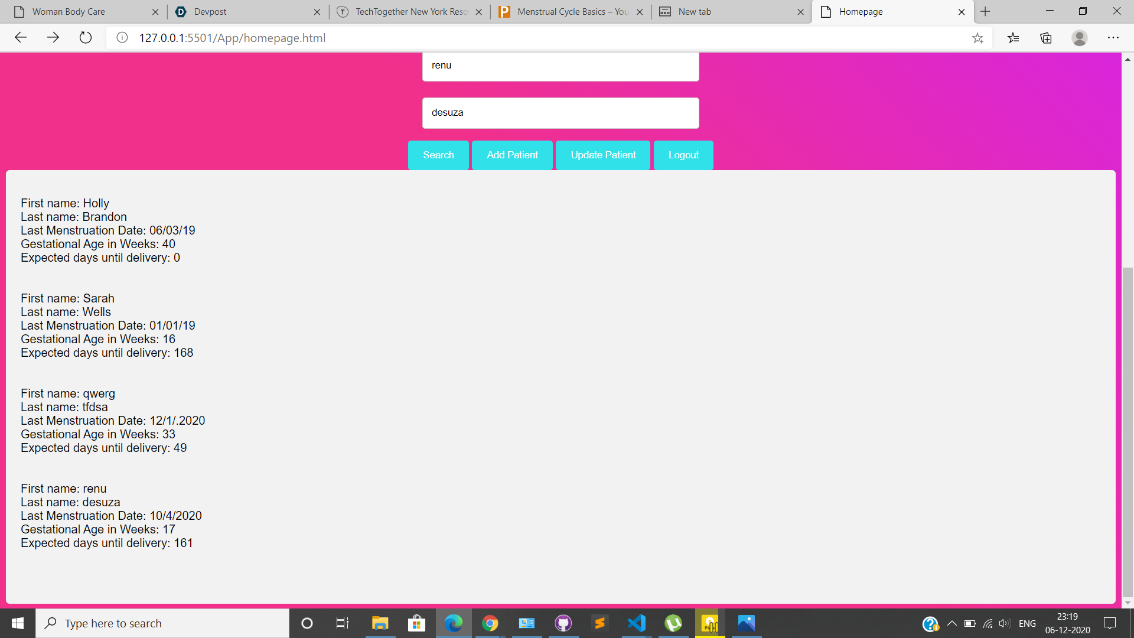The width and height of the screenshot is (1134, 638).
Task: Open the browser profile avatar
Action: click(x=1079, y=38)
